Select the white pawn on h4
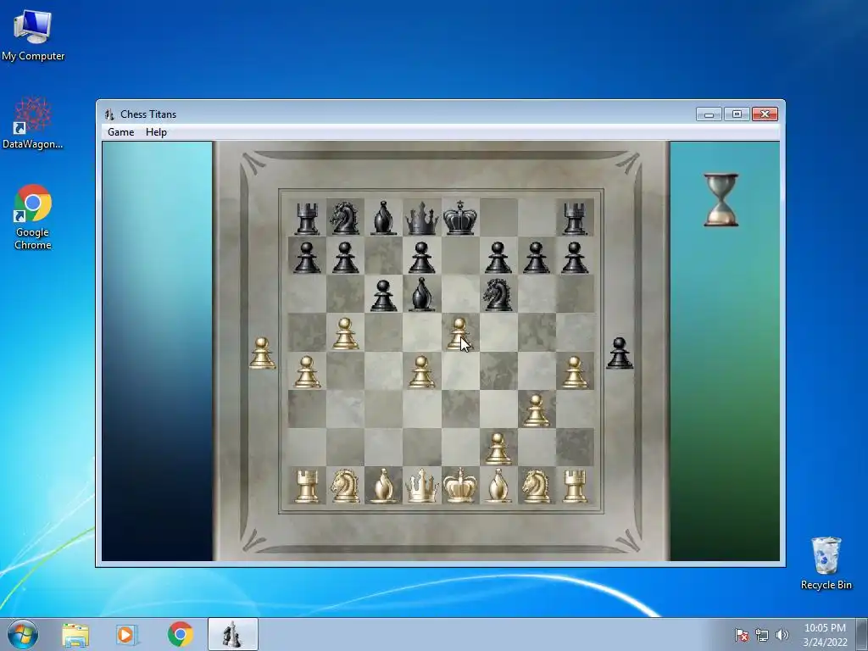The height and width of the screenshot is (651, 868). (x=575, y=371)
